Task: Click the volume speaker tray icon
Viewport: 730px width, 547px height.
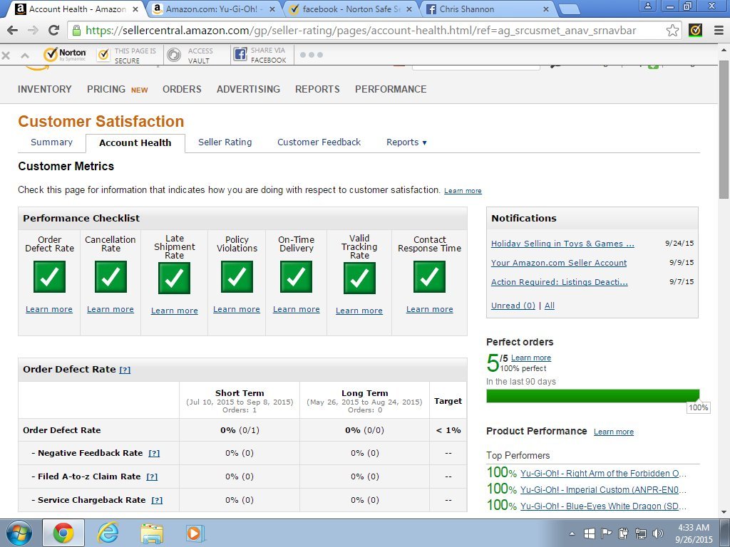Action: [x=658, y=533]
